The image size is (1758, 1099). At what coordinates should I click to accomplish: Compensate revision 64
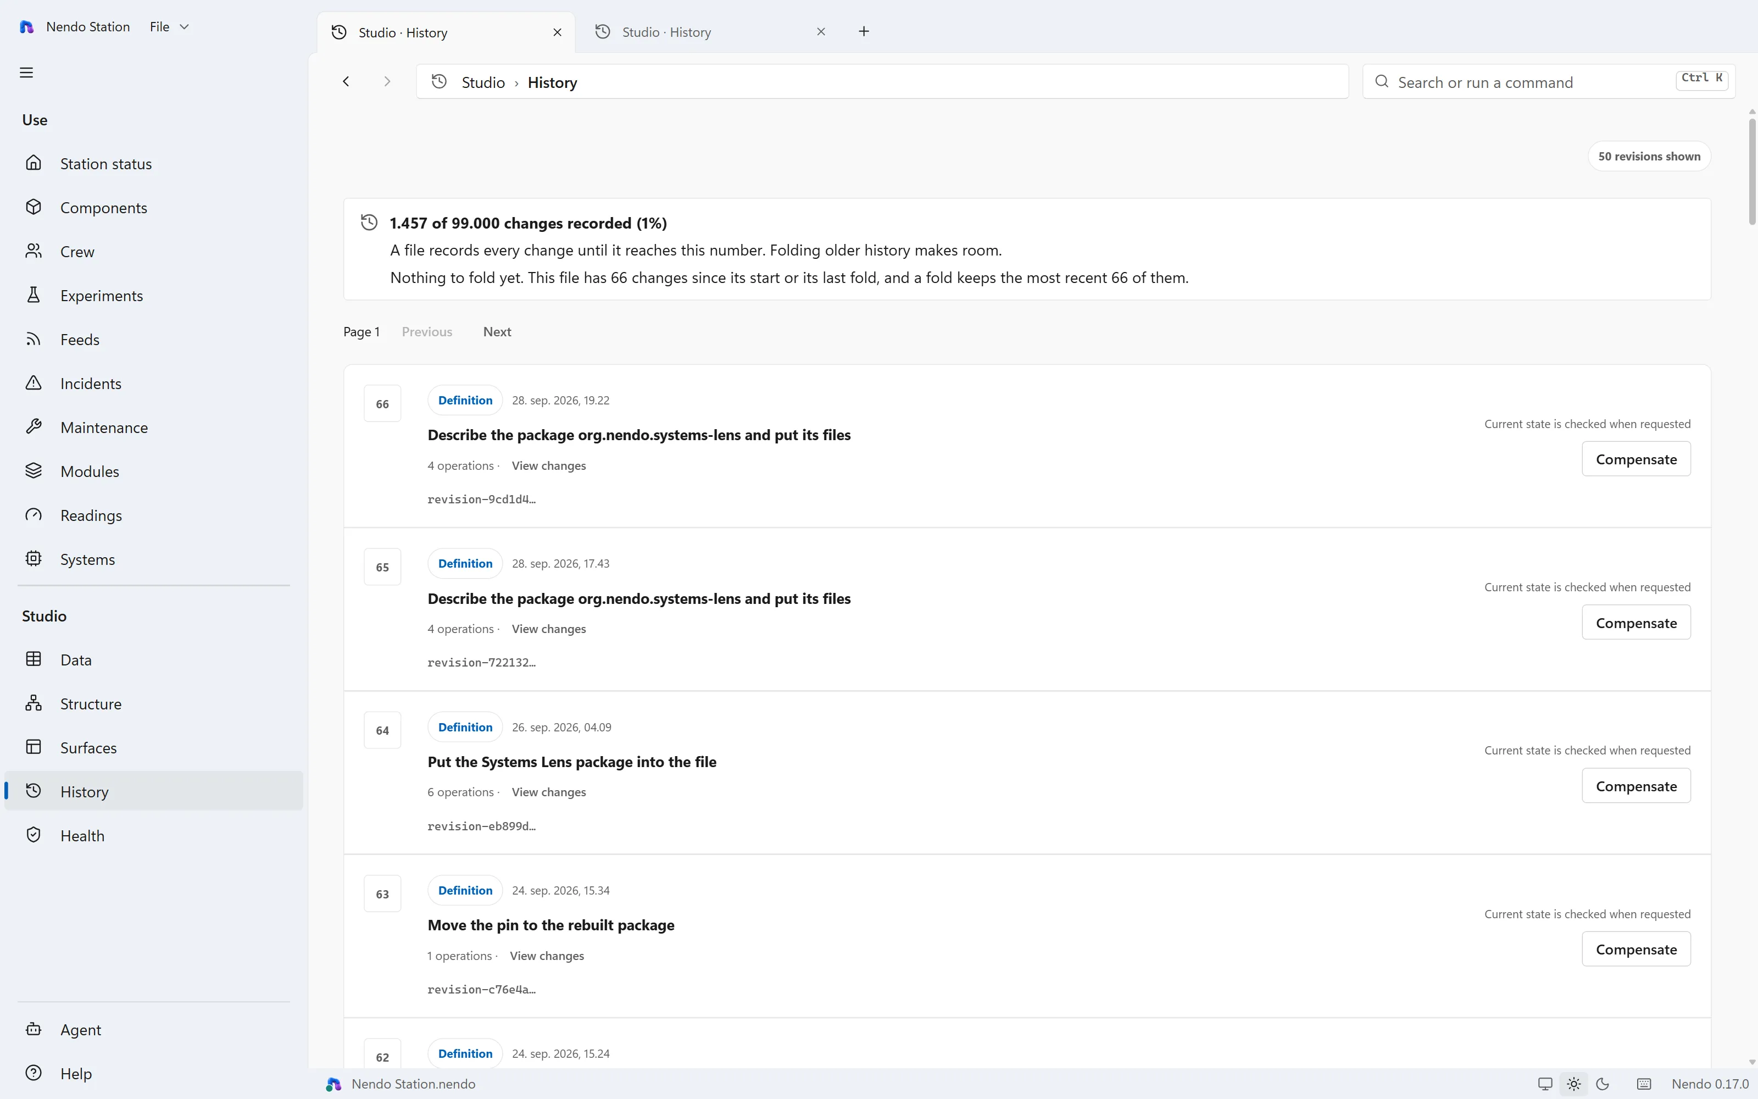(1636, 786)
